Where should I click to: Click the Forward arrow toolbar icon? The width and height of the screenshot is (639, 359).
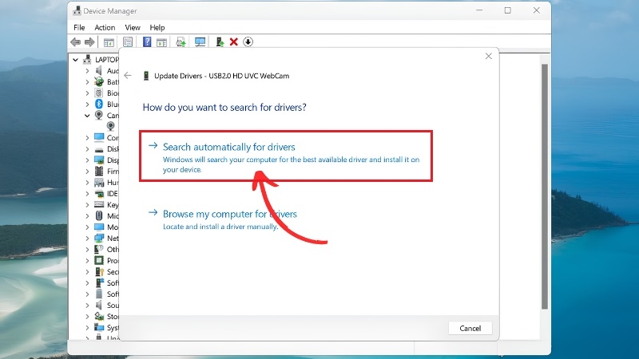[x=89, y=42]
